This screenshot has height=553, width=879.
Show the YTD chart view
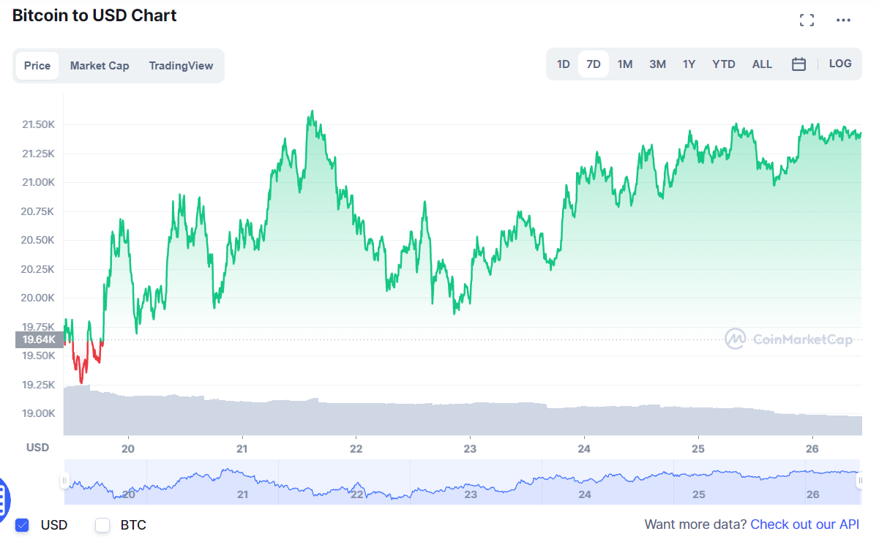tap(723, 64)
